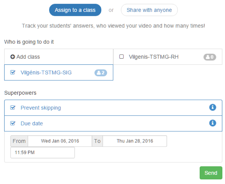
Task: Uncheck the Vilgénis-TSTMG-SIG class checkbox
Action: [13, 73]
